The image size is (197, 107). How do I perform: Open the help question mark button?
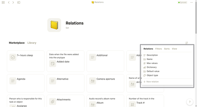coord(190,102)
